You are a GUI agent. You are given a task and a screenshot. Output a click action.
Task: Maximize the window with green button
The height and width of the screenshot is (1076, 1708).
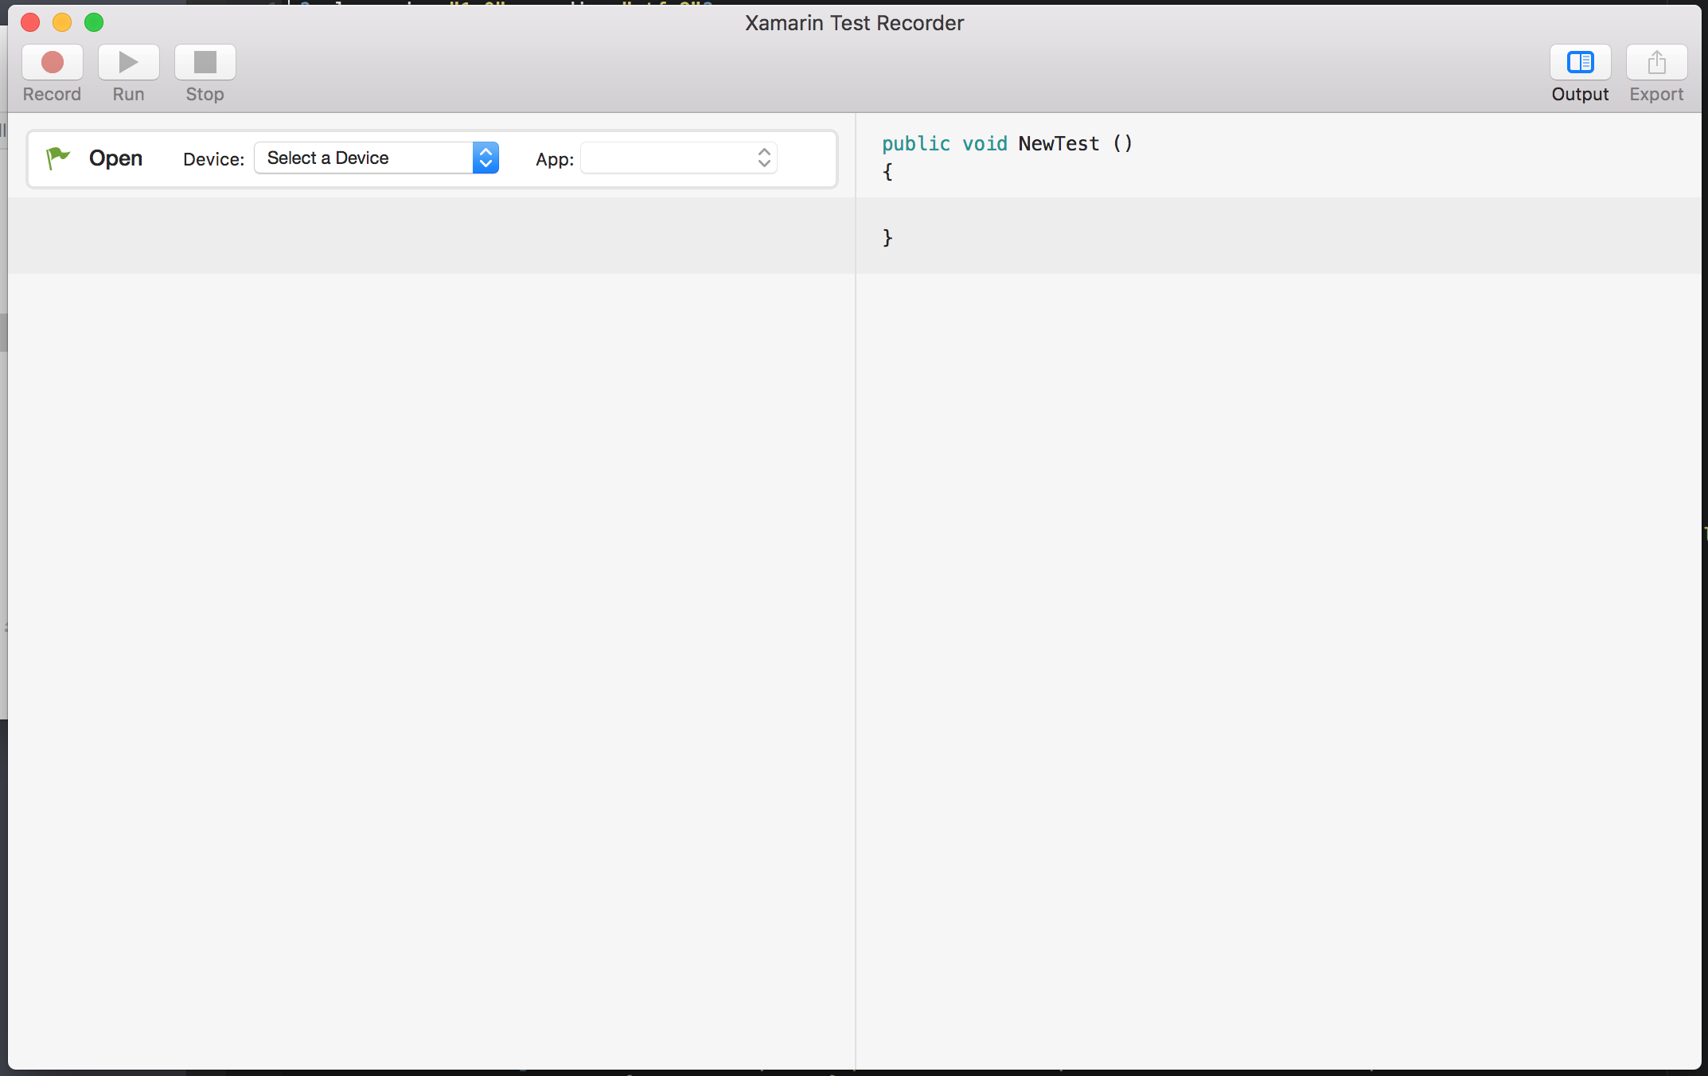coord(94,22)
